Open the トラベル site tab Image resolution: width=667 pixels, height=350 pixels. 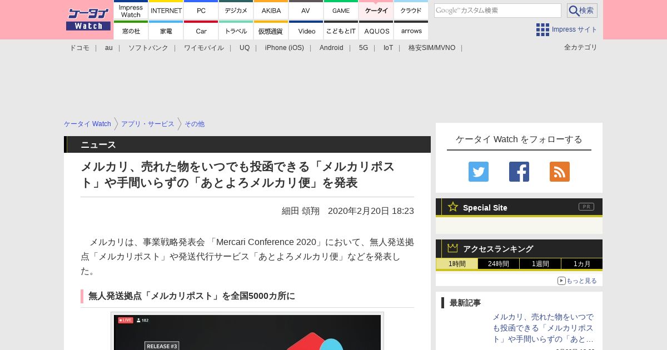click(236, 31)
